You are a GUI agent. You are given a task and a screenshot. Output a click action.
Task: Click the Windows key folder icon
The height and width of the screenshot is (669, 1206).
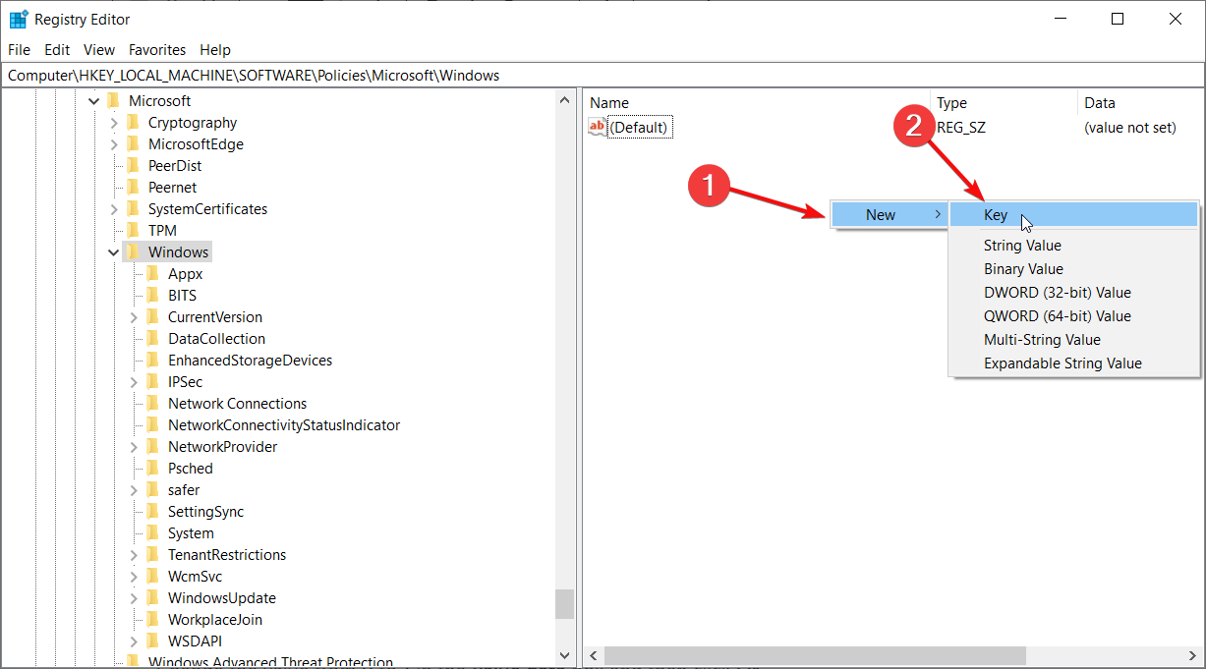(x=133, y=252)
